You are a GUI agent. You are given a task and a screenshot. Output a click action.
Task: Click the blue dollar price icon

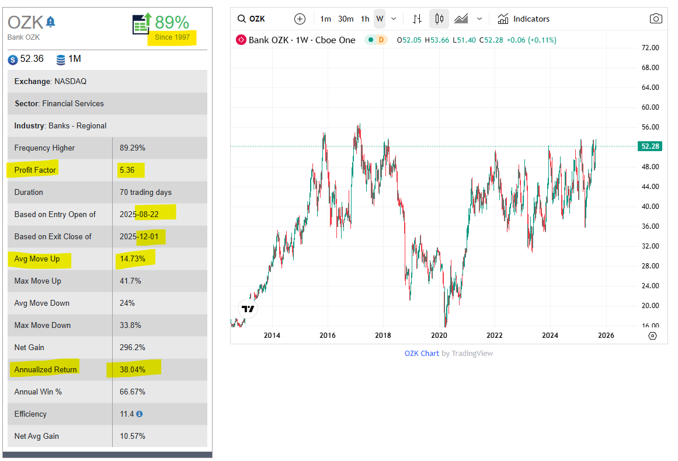click(13, 60)
